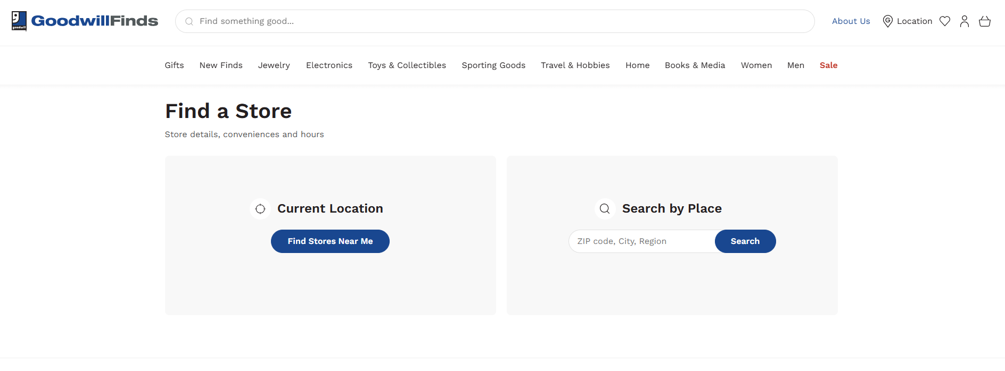Open the Books & Media category

695,65
